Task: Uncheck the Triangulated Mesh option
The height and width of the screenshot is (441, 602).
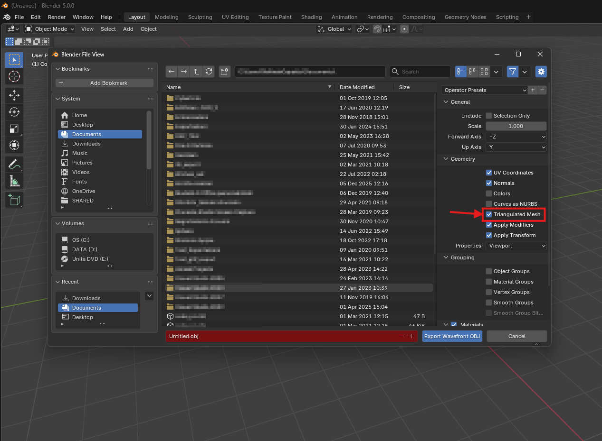Action: coord(489,214)
